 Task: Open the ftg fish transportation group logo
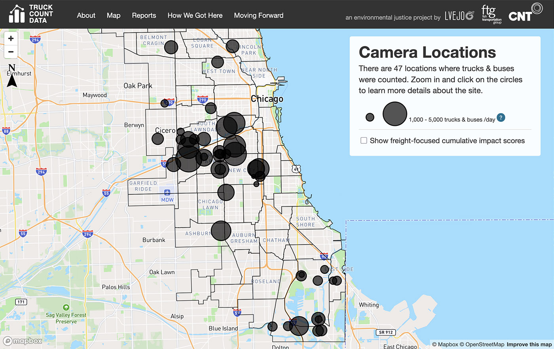[x=491, y=15]
